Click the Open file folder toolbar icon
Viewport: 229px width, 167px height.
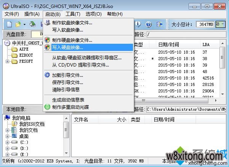18,24
